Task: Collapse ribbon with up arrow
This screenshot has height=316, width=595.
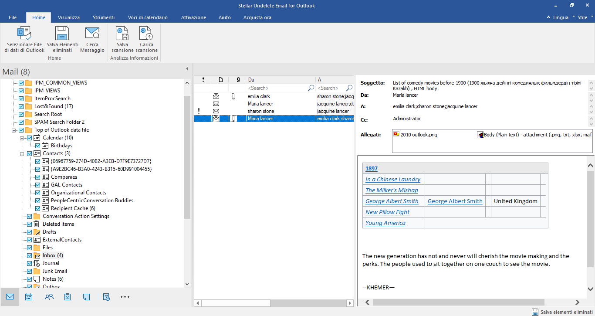Action: click(548, 17)
